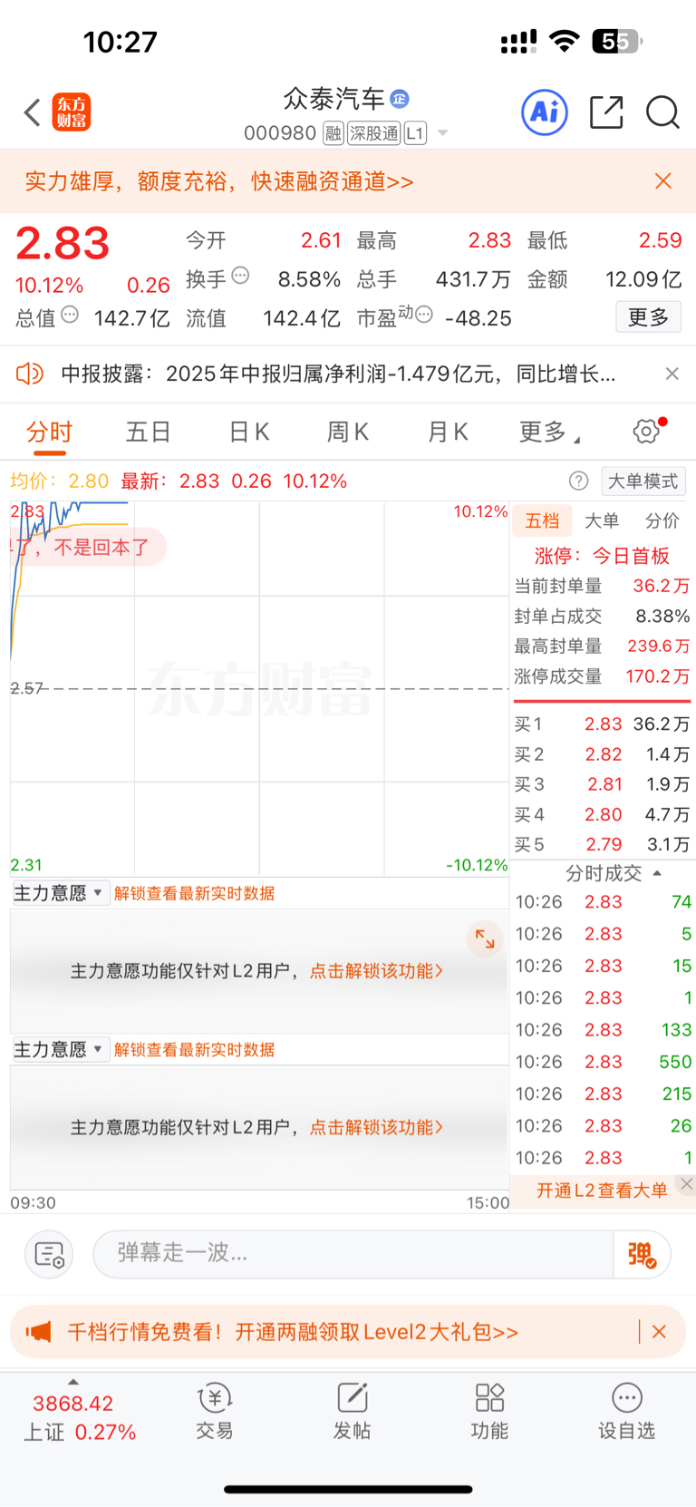Select the 分时 chart tab

(49, 432)
